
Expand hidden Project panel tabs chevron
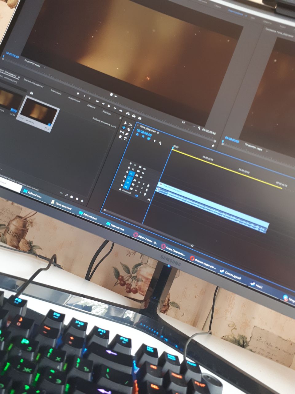(x=120, y=118)
